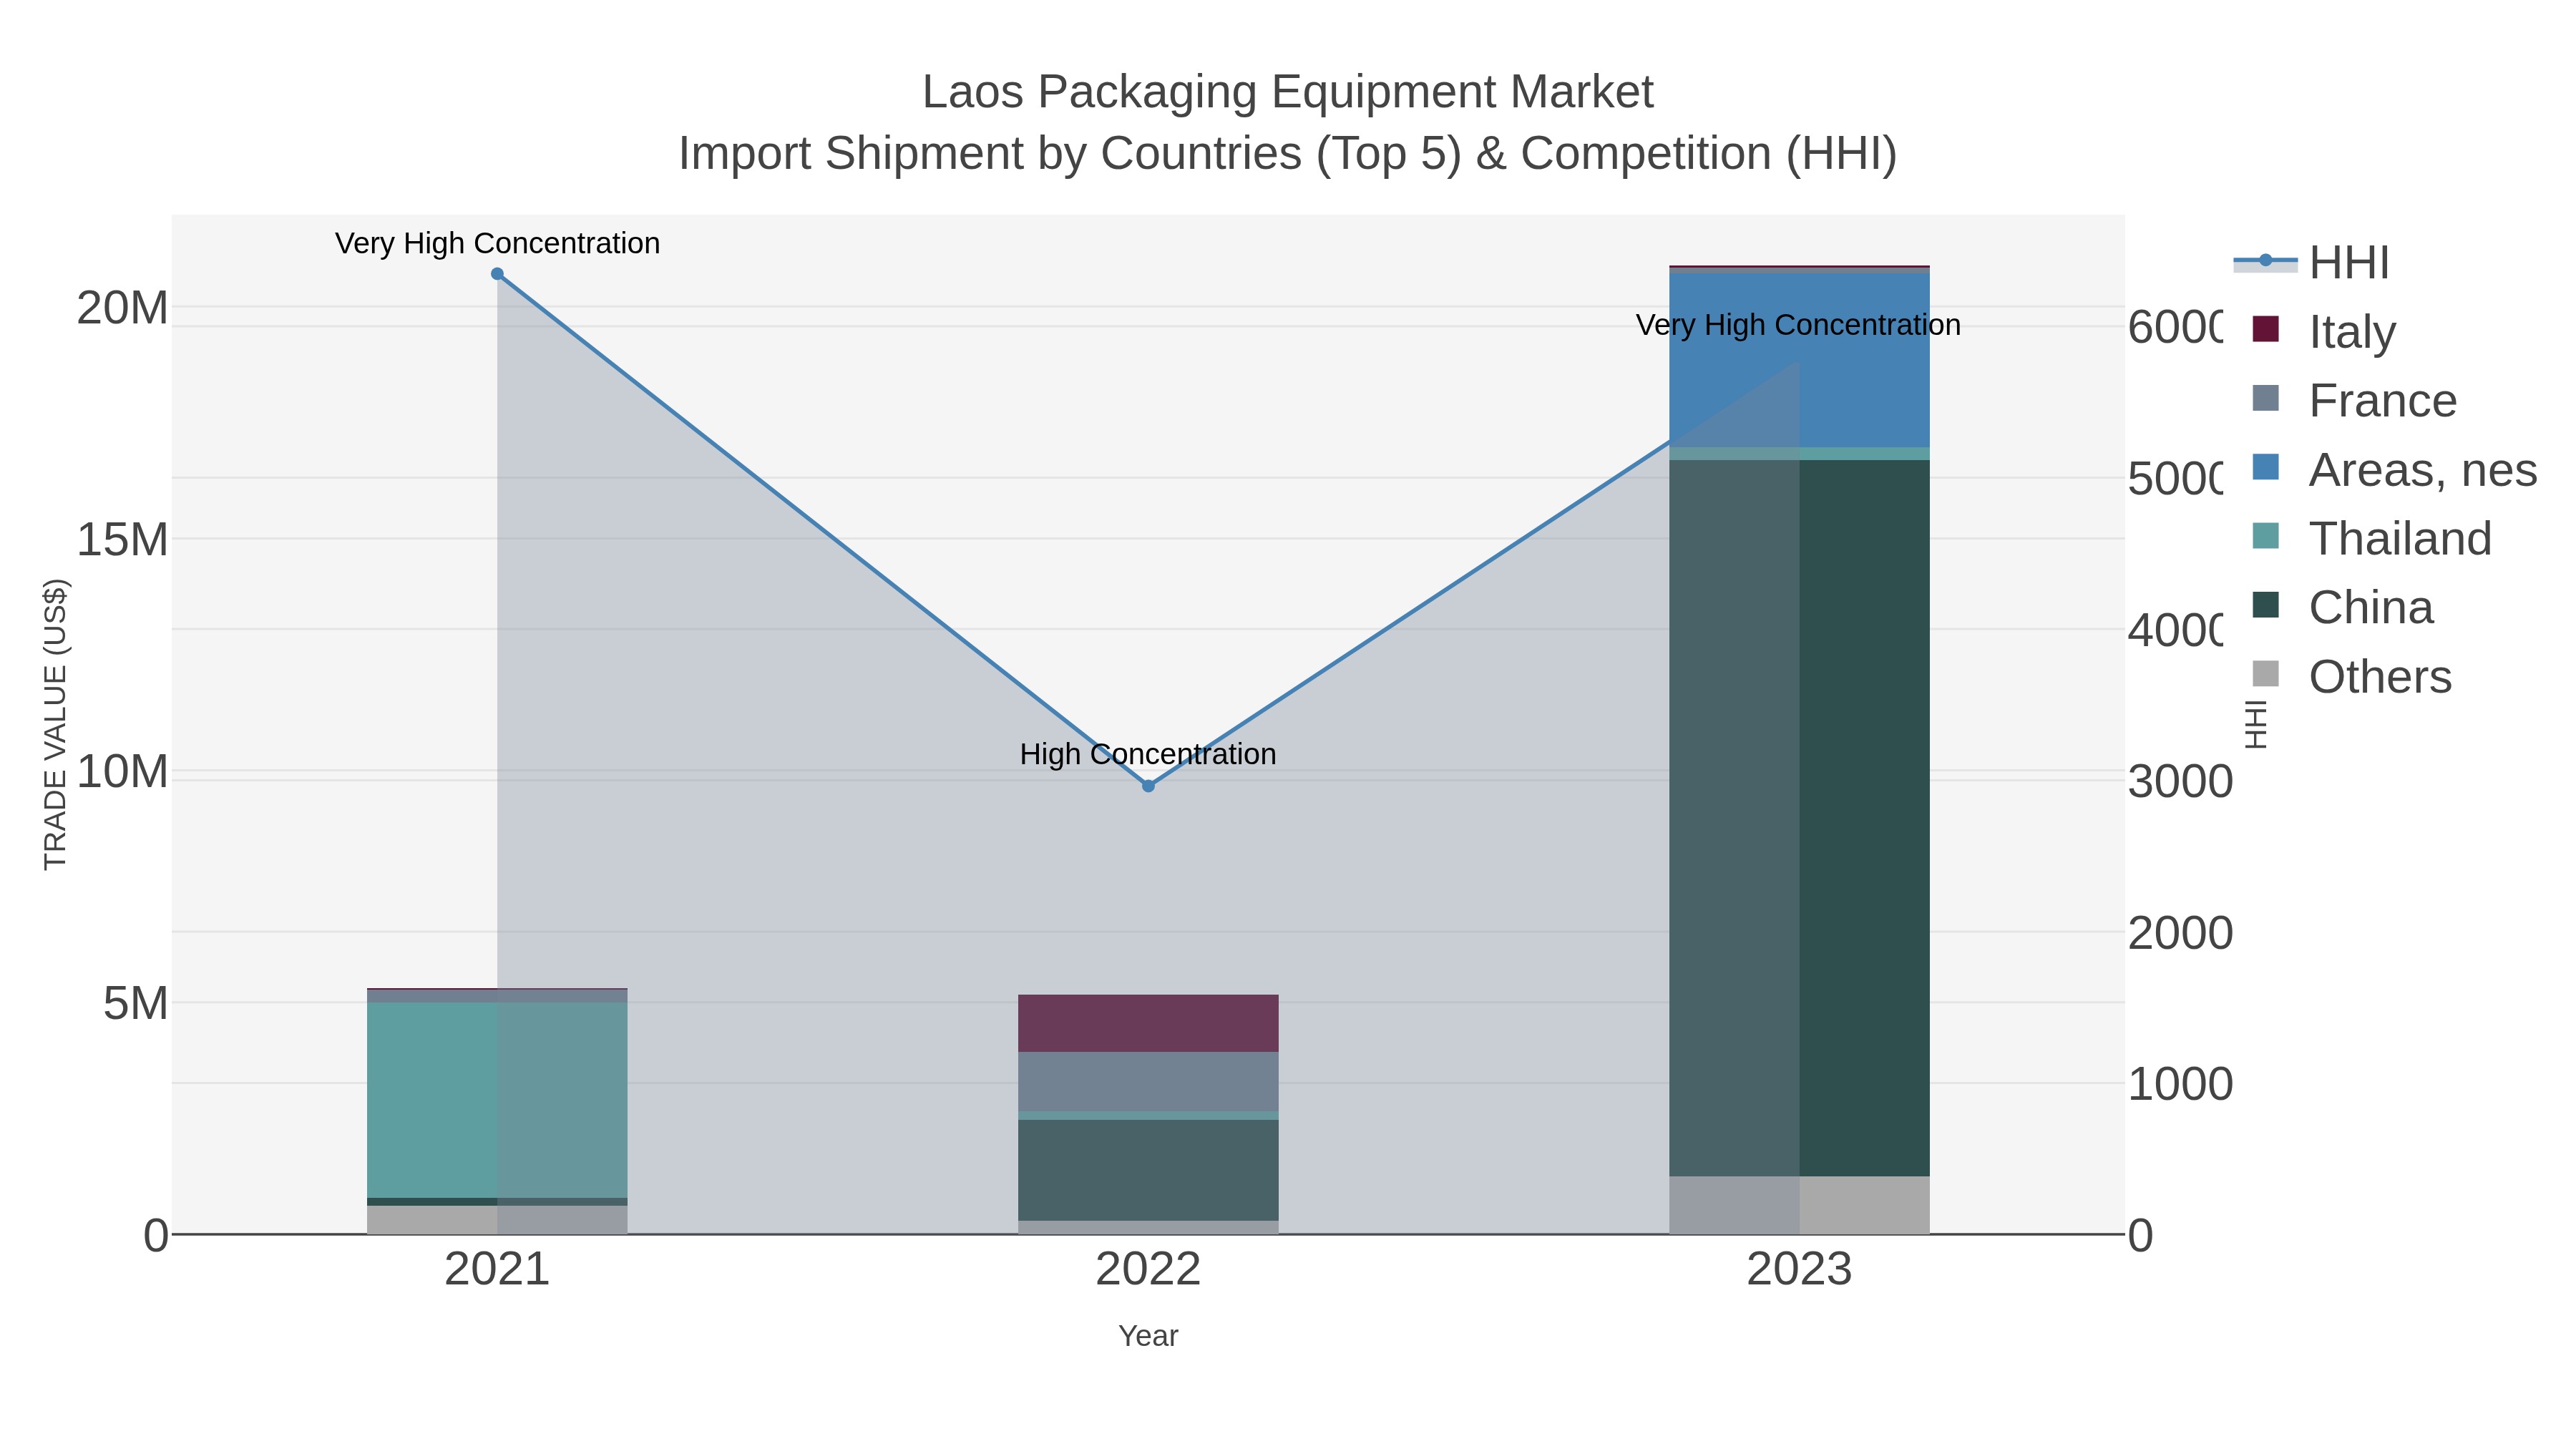Click the 2021 HHI data point marker
The height and width of the screenshot is (1449, 2576).
click(x=497, y=274)
